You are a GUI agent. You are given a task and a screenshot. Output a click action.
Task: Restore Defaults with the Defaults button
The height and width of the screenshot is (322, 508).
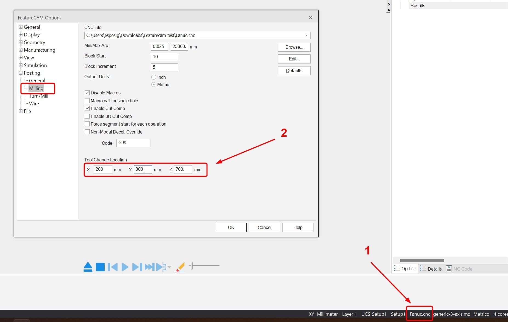click(294, 71)
